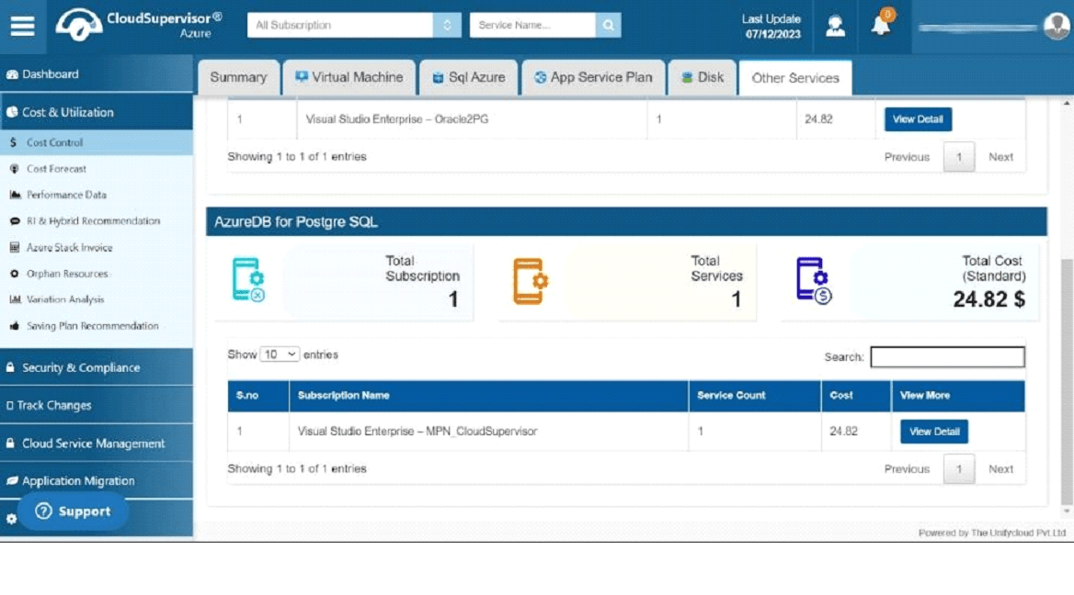The width and height of the screenshot is (1074, 595).
Task: Click the Total Cost device-dollar icon
Action: click(x=814, y=280)
